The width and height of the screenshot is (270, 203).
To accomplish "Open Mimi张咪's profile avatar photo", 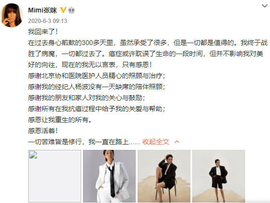I will tap(12, 15).
